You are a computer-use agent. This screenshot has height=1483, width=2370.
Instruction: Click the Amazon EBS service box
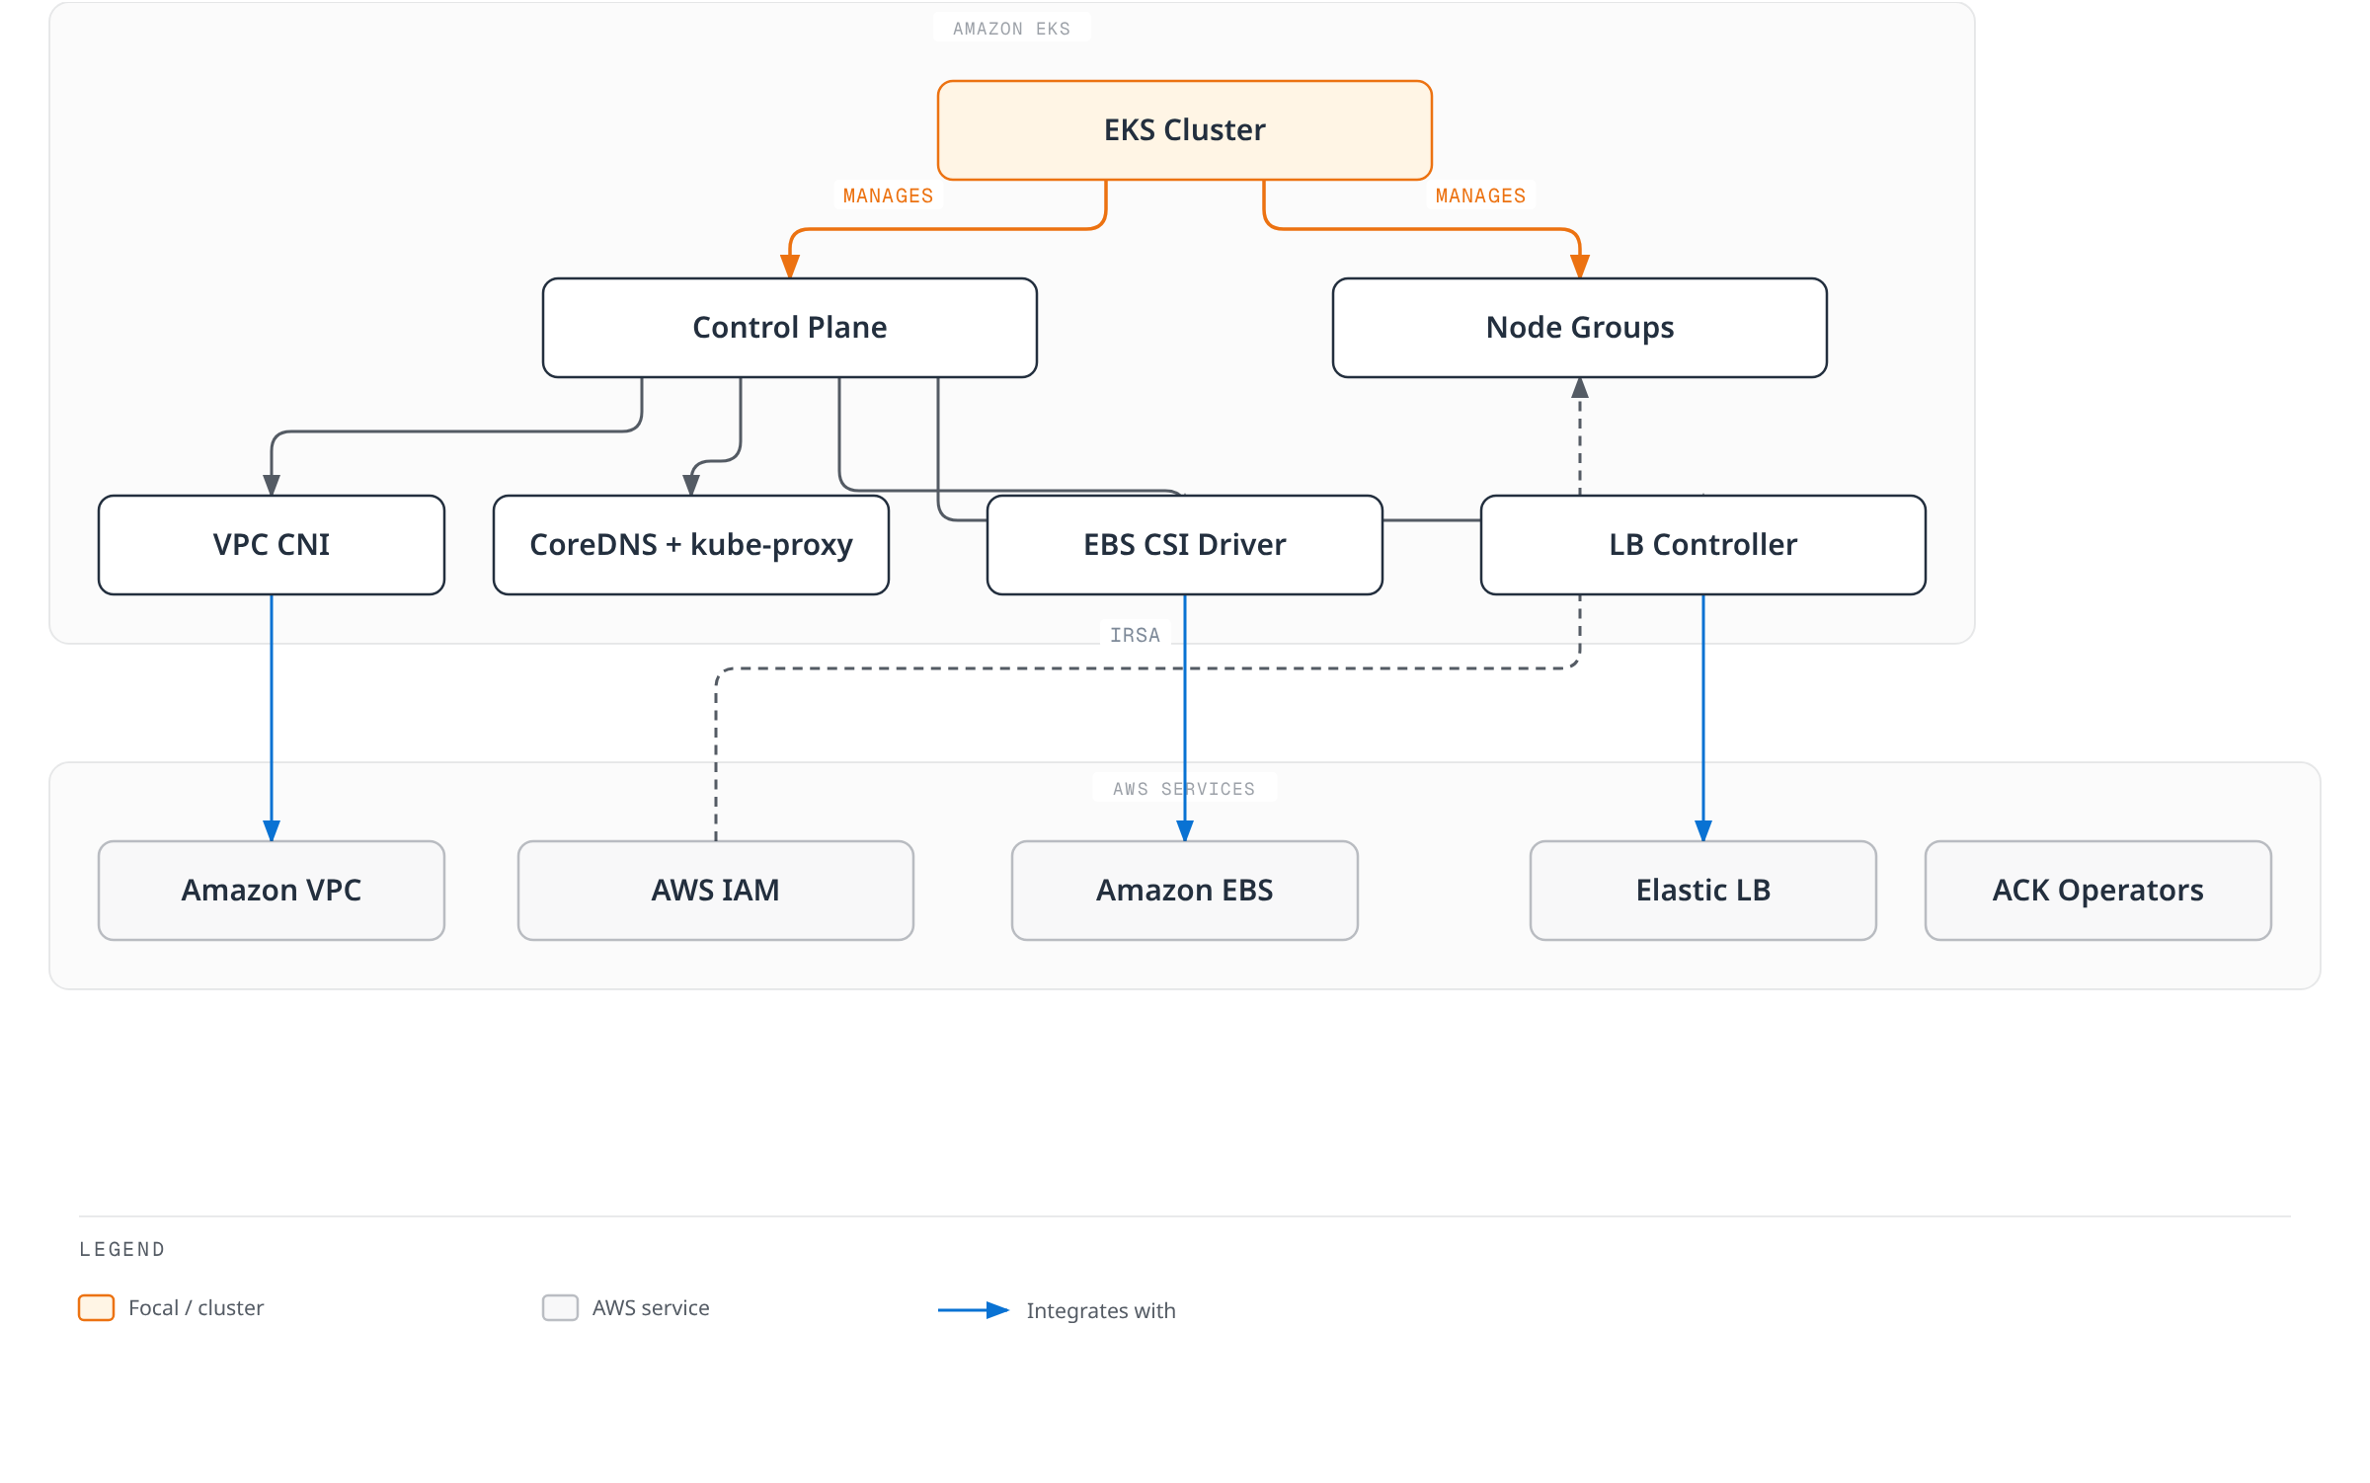tap(1184, 891)
